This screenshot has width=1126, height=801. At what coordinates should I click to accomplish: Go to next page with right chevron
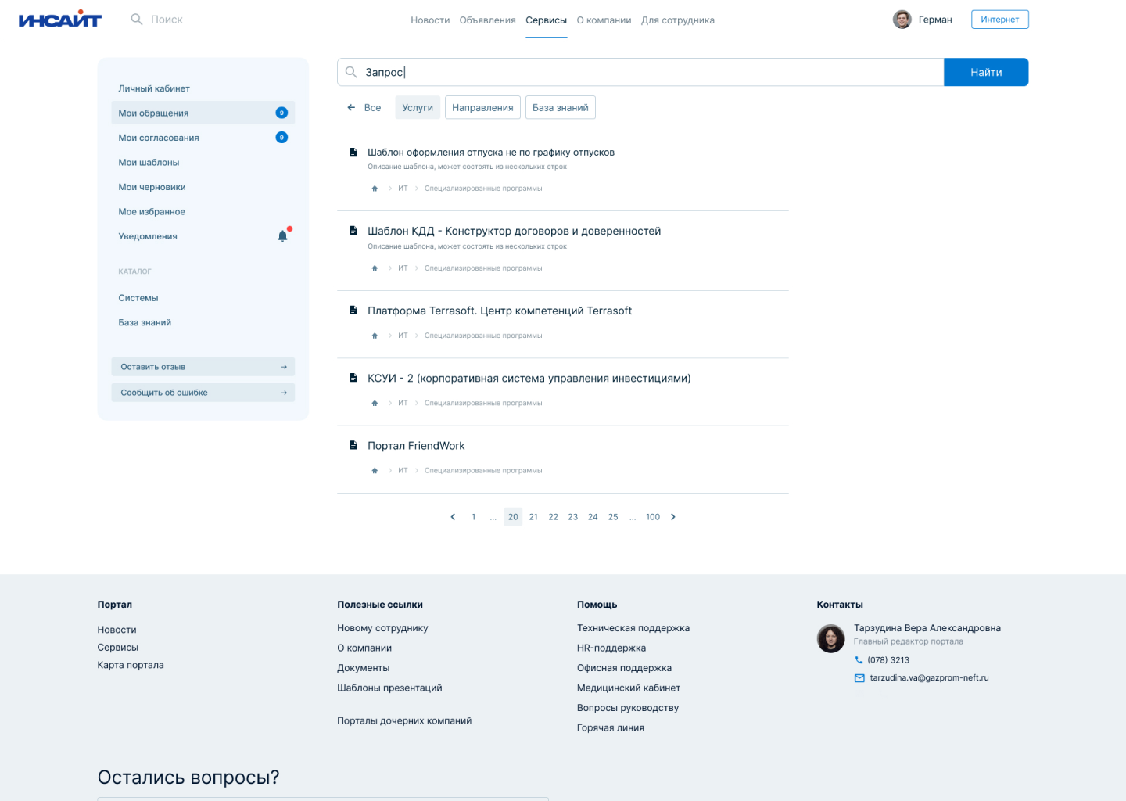(x=673, y=517)
